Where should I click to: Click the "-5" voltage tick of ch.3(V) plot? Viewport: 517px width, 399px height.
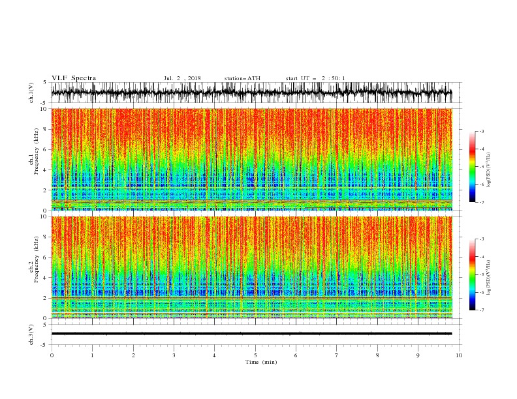[x=44, y=345]
